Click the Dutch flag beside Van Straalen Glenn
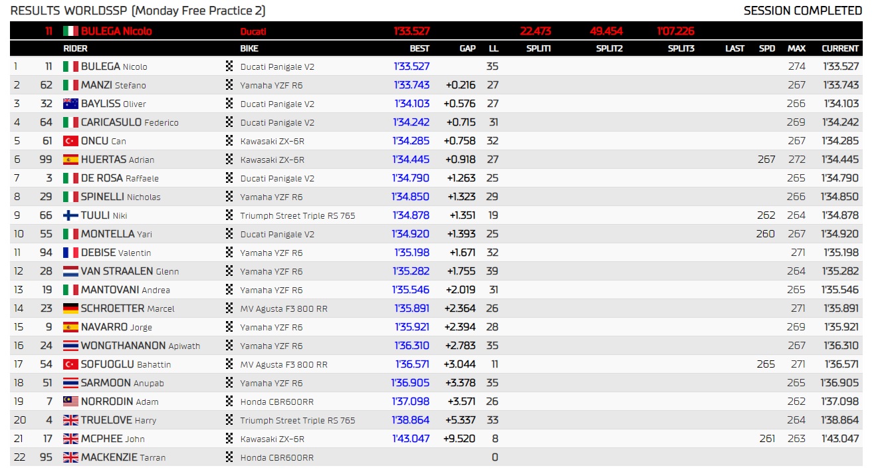 click(70, 271)
